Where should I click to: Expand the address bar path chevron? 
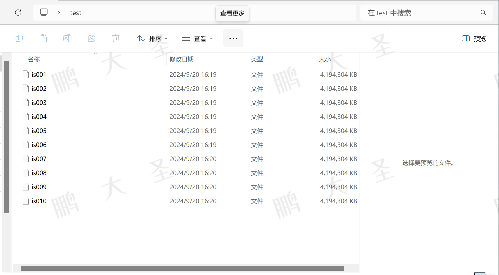point(59,13)
